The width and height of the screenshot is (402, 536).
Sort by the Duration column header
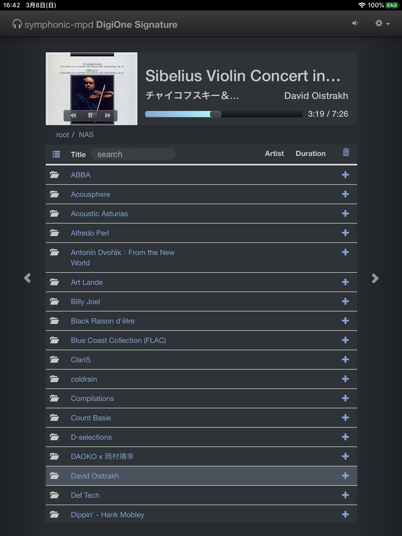coord(310,154)
